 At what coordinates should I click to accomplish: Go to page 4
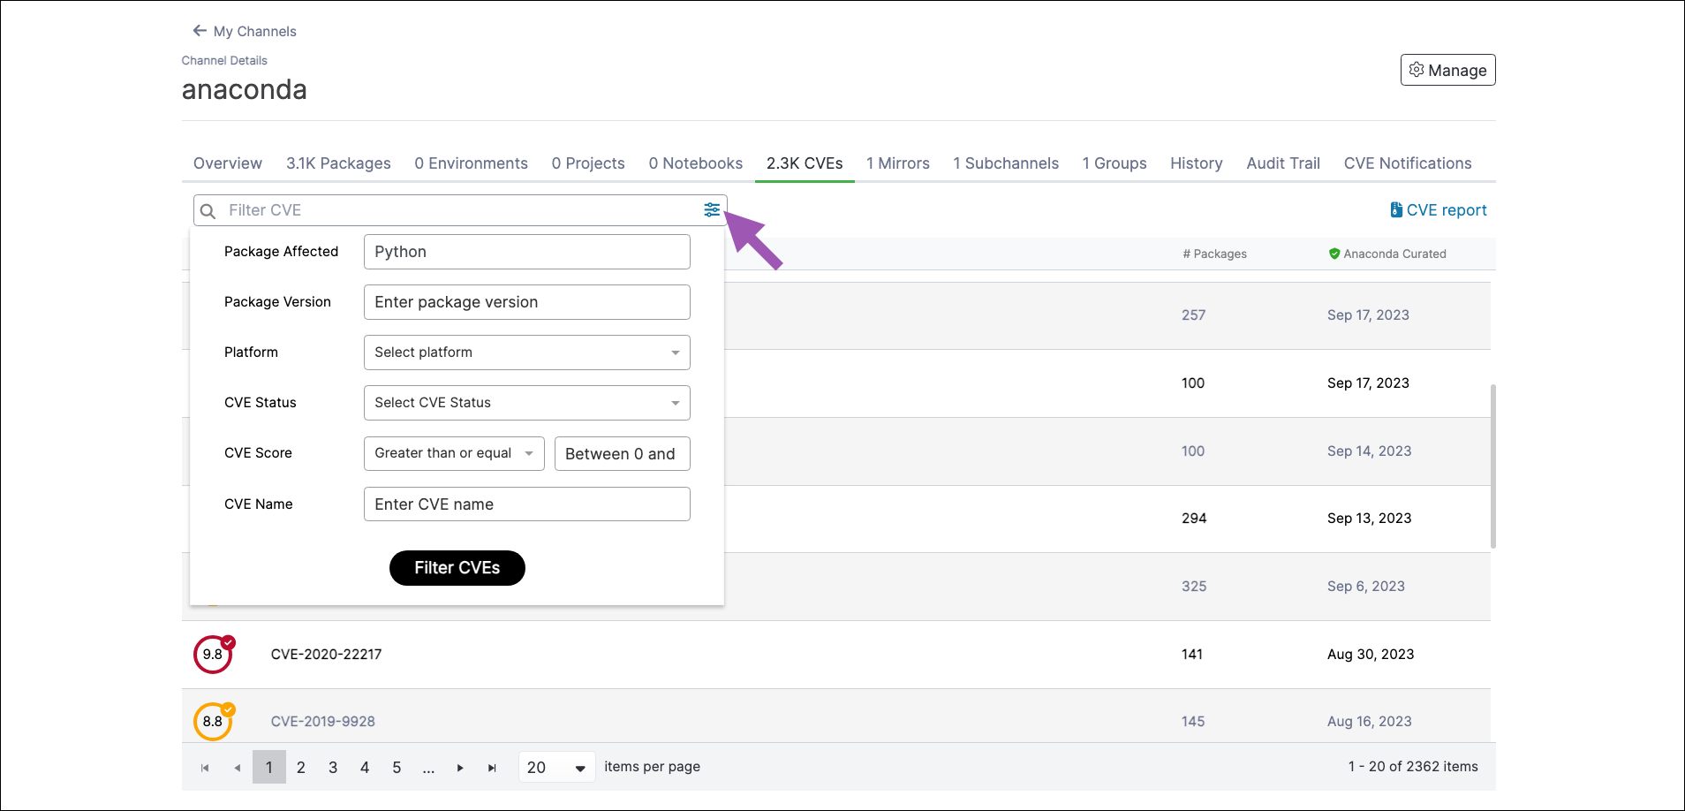365,768
